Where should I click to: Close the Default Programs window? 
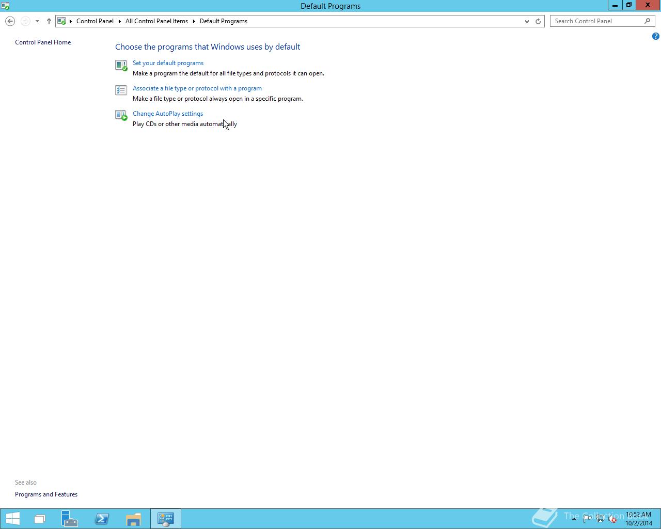point(648,5)
